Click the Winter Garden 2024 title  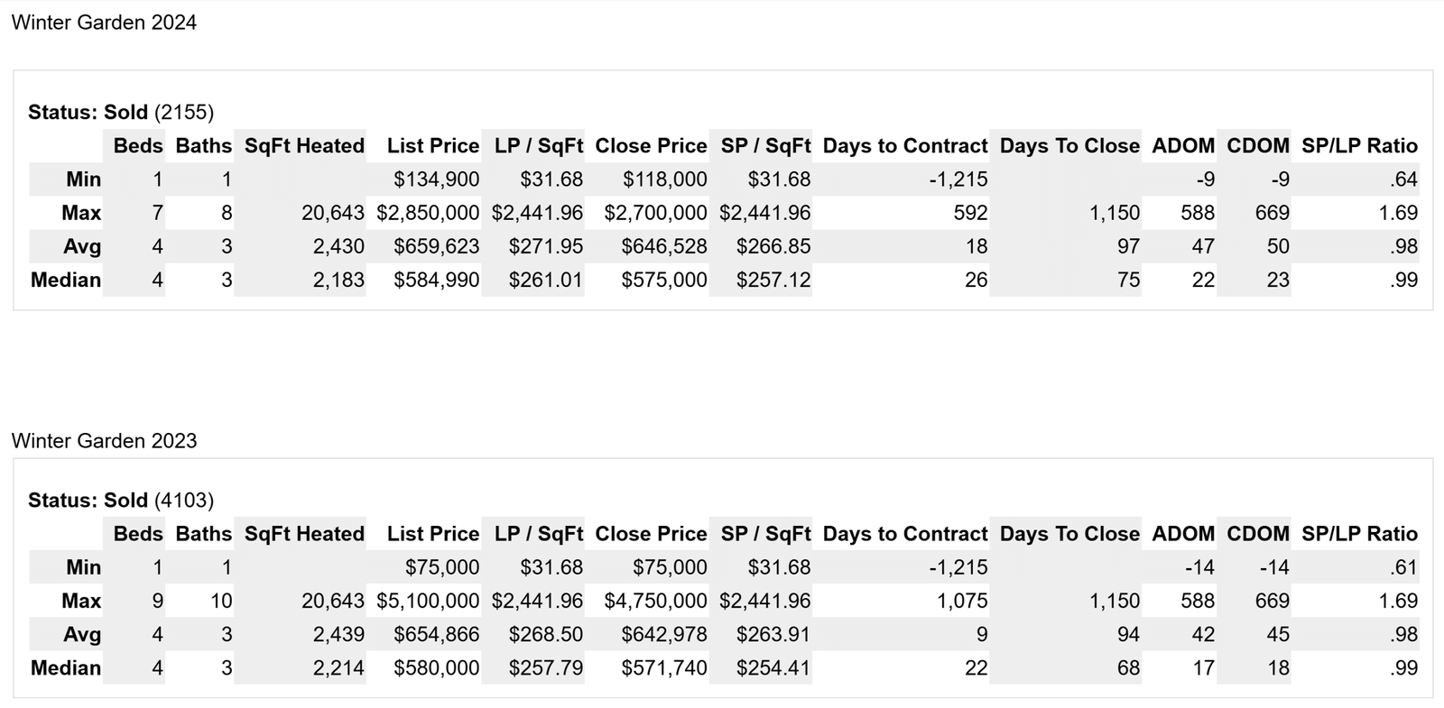(104, 23)
